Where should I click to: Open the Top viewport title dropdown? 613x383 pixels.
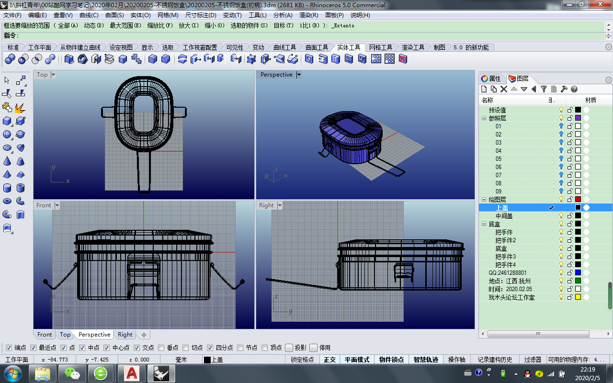(x=53, y=75)
